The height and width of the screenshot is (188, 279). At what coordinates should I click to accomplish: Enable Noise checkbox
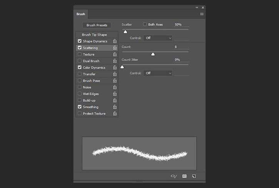(x=80, y=87)
